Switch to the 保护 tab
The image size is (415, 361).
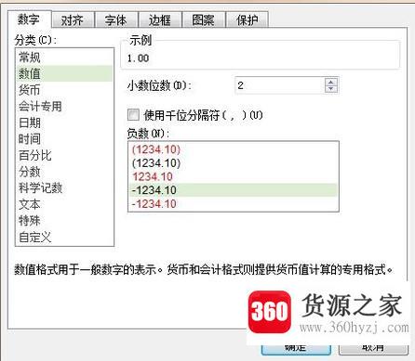click(x=248, y=20)
